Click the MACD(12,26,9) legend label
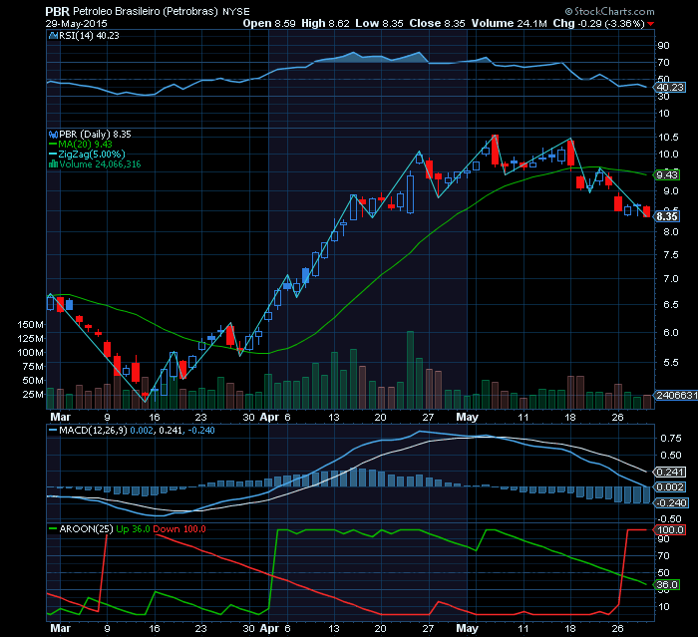The height and width of the screenshot is (637, 698). tap(93, 431)
